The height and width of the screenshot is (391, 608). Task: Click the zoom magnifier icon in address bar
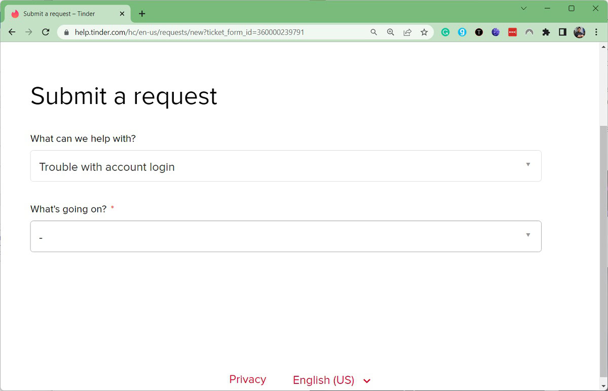pyautogui.click(x=391, y=32)
